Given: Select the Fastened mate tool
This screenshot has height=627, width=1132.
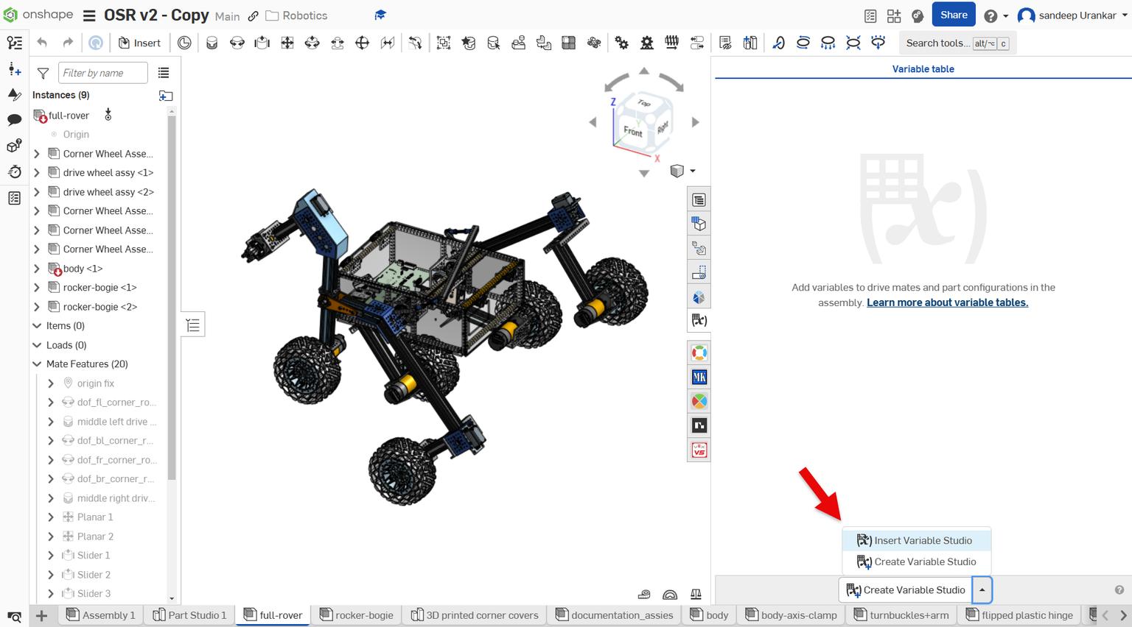Looking at the screenshot, I should pyautogui.click(x=212, y=43).
